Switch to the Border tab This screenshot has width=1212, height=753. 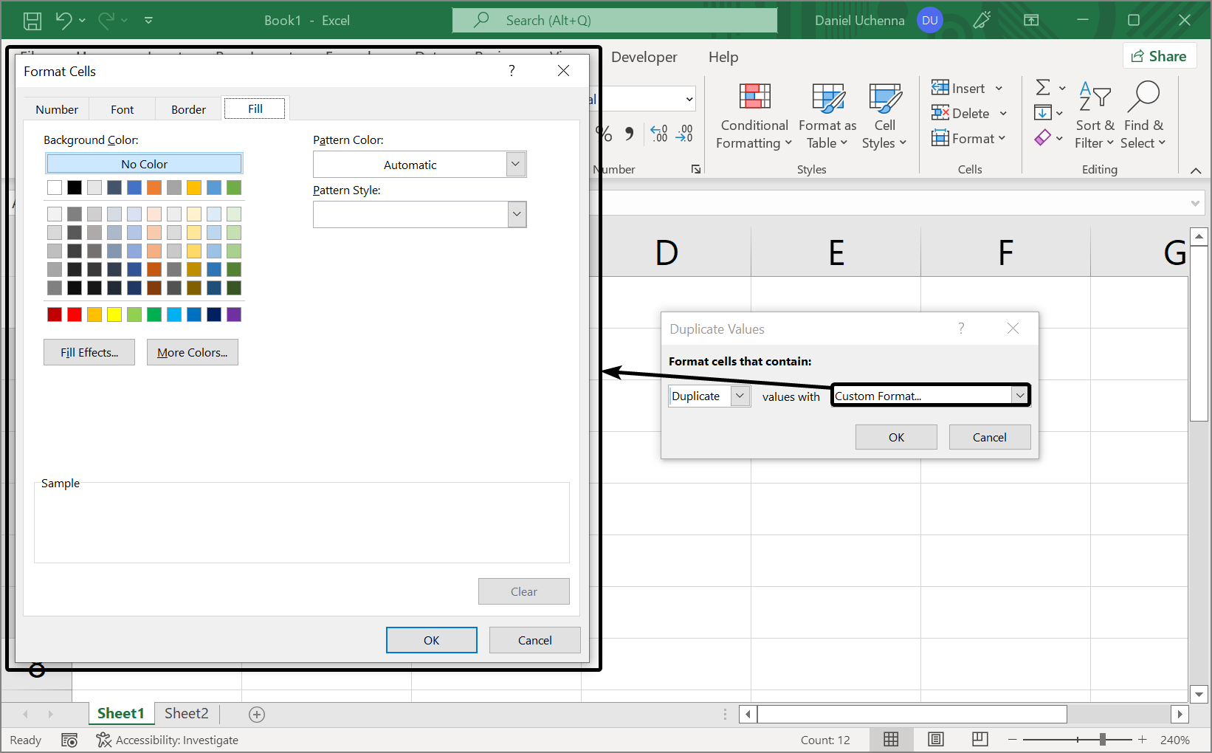pyautogui.click(x=188, y=109)
